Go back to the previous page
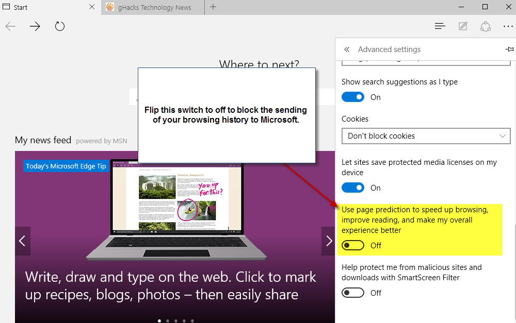The image size is (516, 323). [x=10, y=26]
